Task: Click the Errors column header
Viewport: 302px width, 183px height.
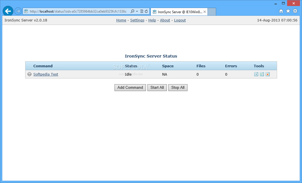Action: [231, 66]
